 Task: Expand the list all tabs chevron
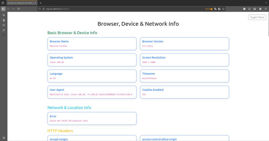266,3
